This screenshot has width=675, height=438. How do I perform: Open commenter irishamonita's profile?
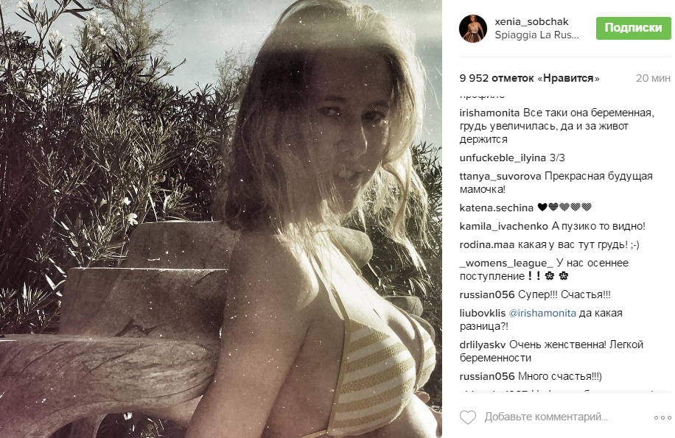point(489,113)
